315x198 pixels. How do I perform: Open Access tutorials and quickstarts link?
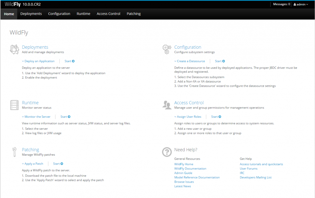tap(261, 164)
